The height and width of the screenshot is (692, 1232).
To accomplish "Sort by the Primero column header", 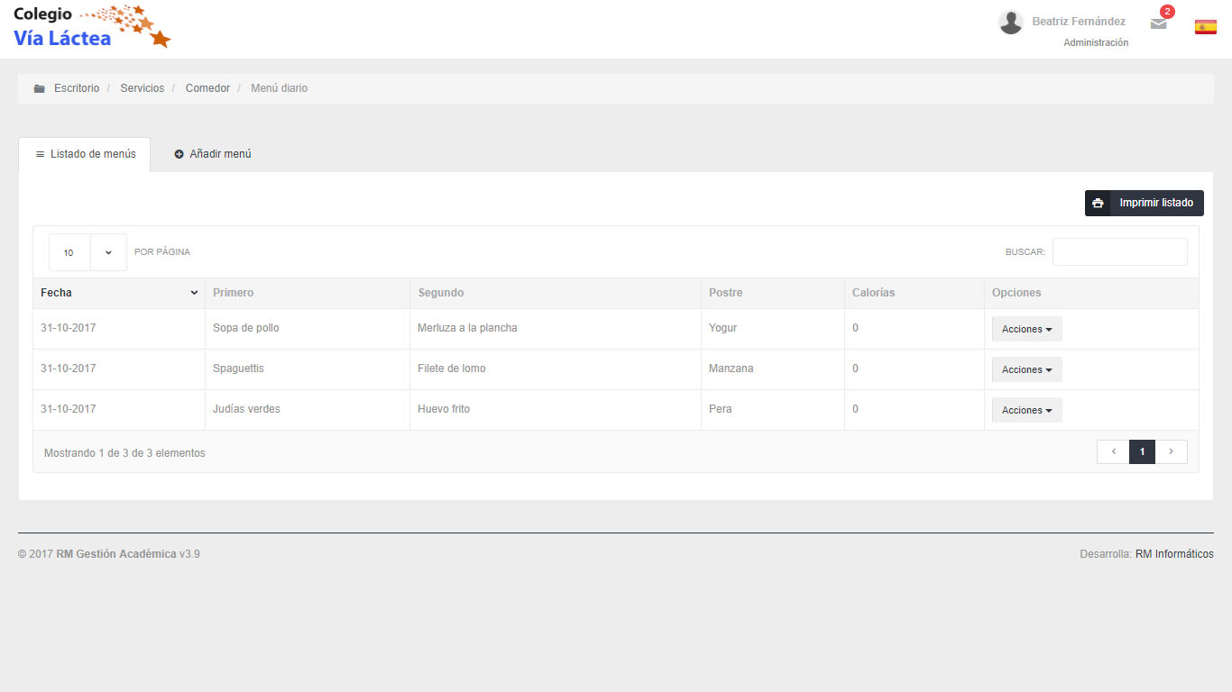I will coord(308,293).
